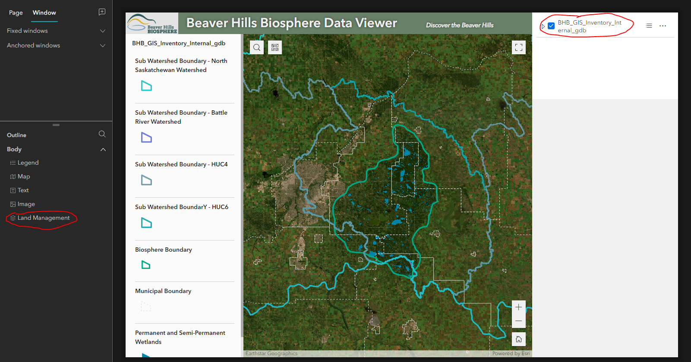Click the Outline panel heading

17,135
